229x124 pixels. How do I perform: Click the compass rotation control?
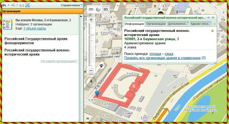(91, 83)
